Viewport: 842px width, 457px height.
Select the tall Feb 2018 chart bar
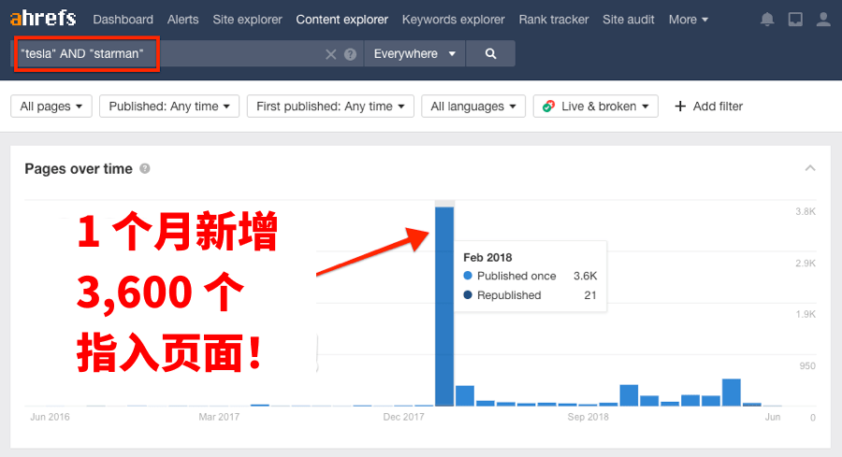444,307
